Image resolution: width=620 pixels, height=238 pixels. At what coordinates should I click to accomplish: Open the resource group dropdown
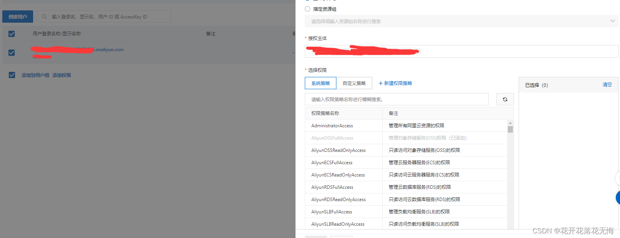(x=461, y=21)
